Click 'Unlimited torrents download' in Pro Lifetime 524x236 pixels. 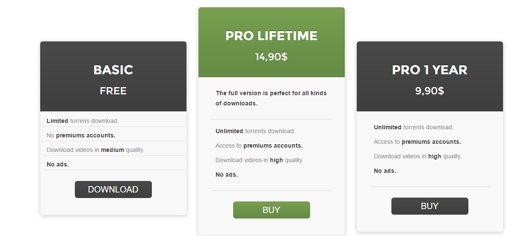(255, 131)
